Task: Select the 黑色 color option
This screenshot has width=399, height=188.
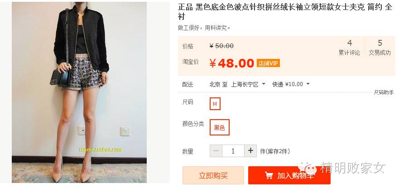Action: [219, 127]
